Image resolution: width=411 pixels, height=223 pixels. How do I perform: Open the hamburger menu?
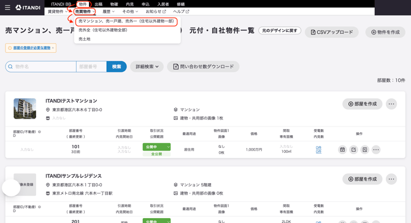pyautogui.click(x=7, y=7)
